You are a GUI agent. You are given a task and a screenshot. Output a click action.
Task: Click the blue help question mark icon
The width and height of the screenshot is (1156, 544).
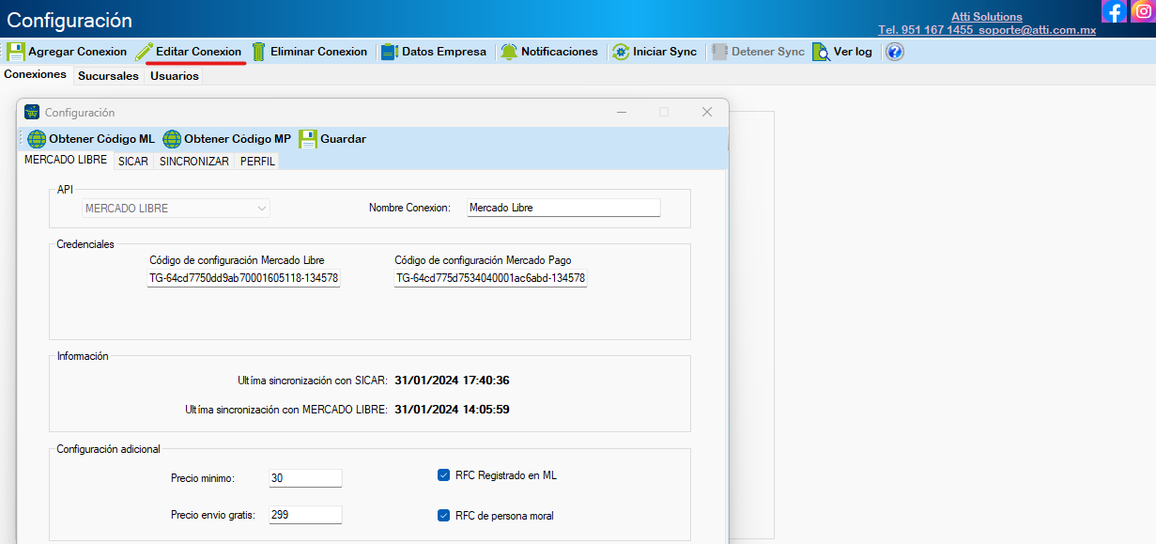(894, 52)
